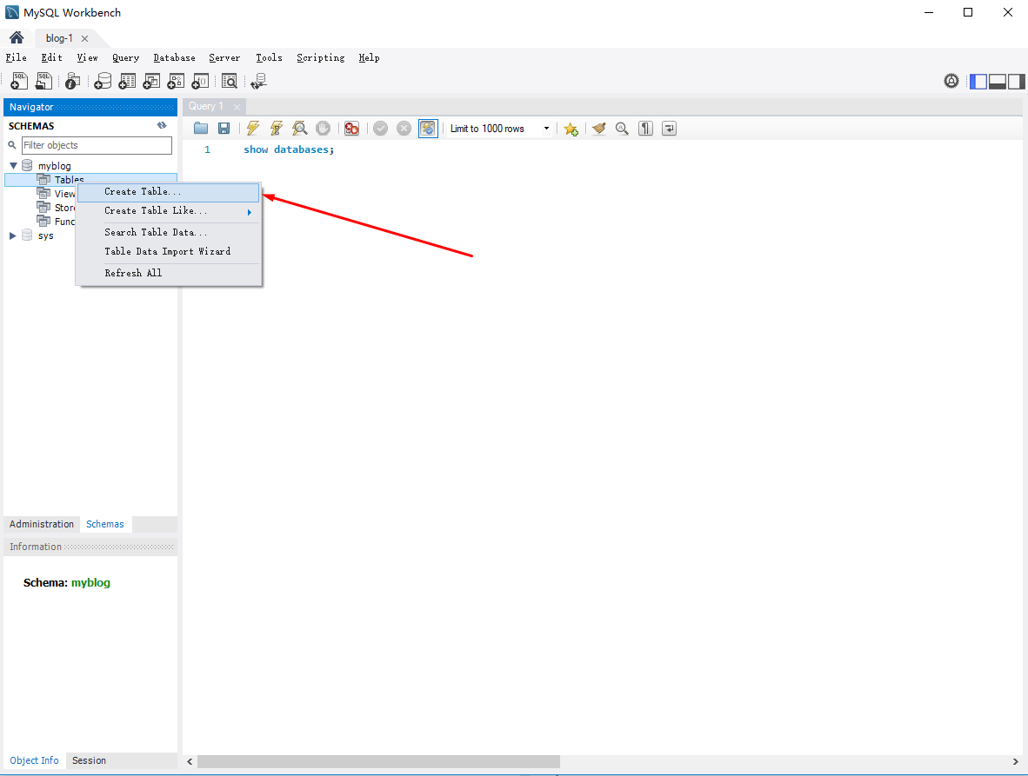The image size is (1028, 776).
Task: Open Create Table Like submenu arrow
Action: point(249,211)
